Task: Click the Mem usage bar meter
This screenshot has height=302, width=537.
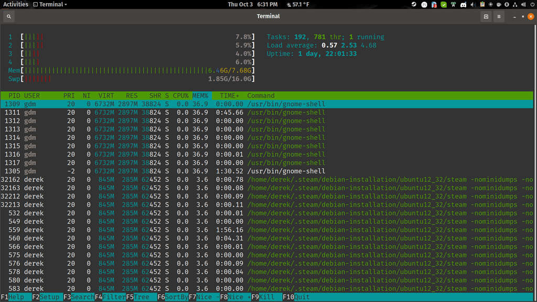Action: click(132, 71)
